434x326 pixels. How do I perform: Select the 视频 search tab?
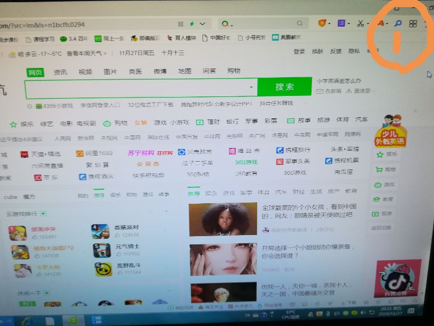tap(85, 72)
